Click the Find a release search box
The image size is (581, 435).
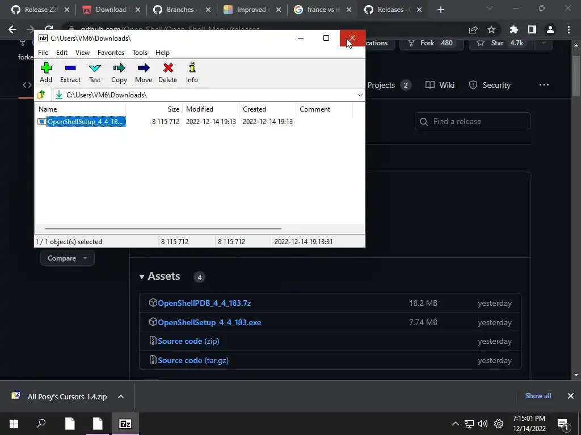473,121
